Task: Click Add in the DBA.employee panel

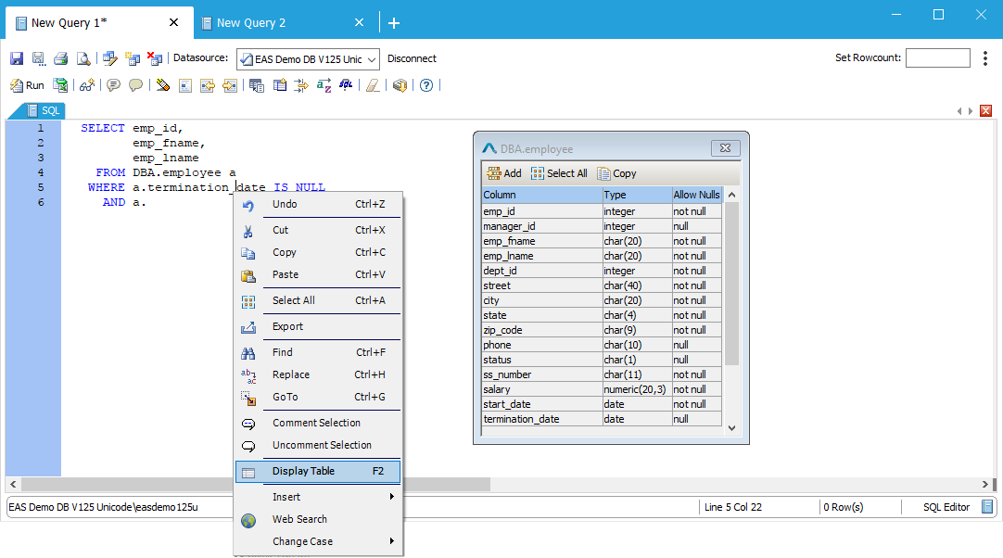Action: click(504, 173)
